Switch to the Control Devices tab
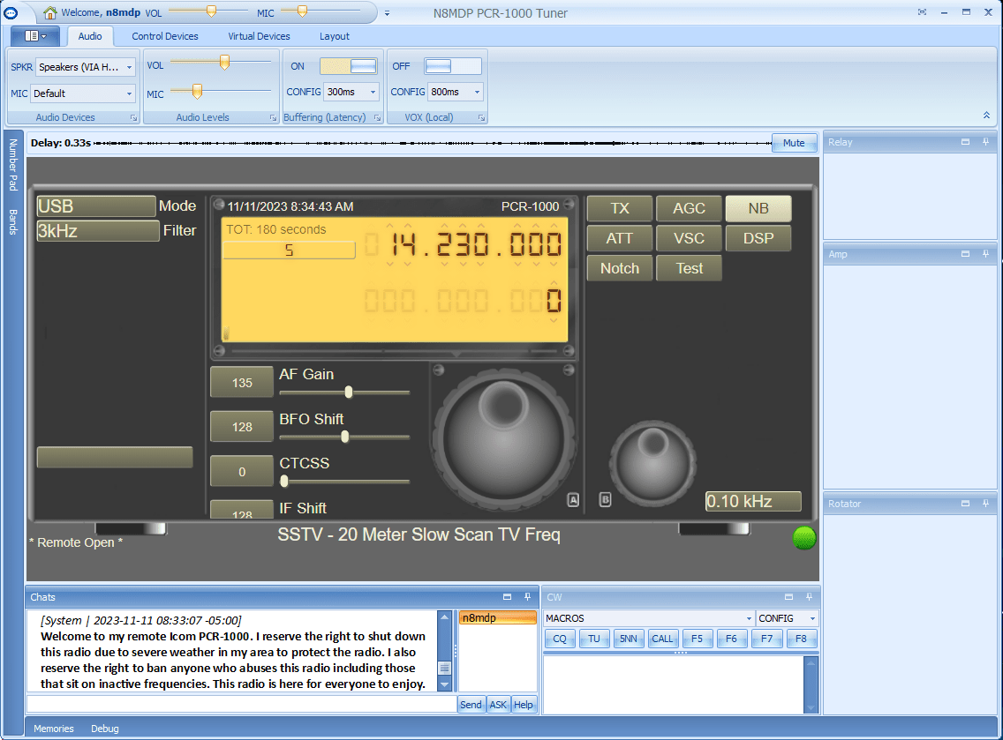This screenshot has height=740, width=1003. pyautogui.click(x=165, y=36)
